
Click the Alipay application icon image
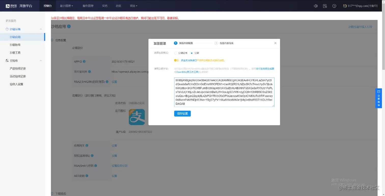tap(137, 117)
